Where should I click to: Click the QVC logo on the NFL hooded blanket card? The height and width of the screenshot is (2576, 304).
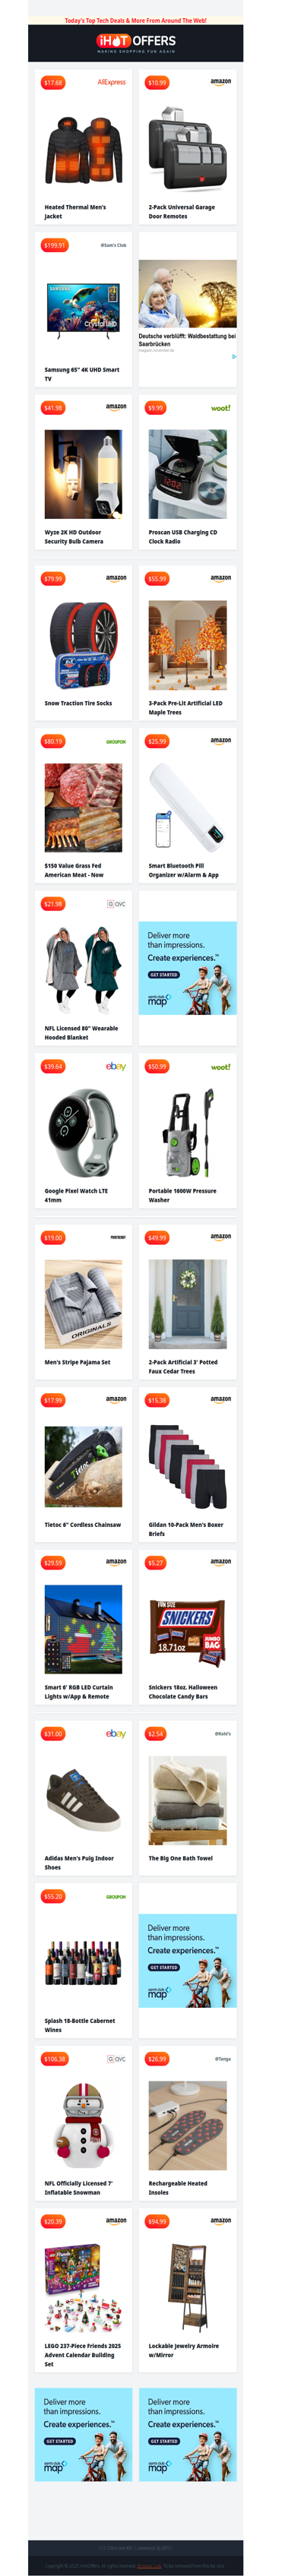coord(117,904)
